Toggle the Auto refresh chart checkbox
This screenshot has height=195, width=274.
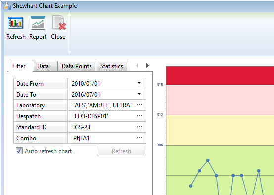tap(19, 151)
